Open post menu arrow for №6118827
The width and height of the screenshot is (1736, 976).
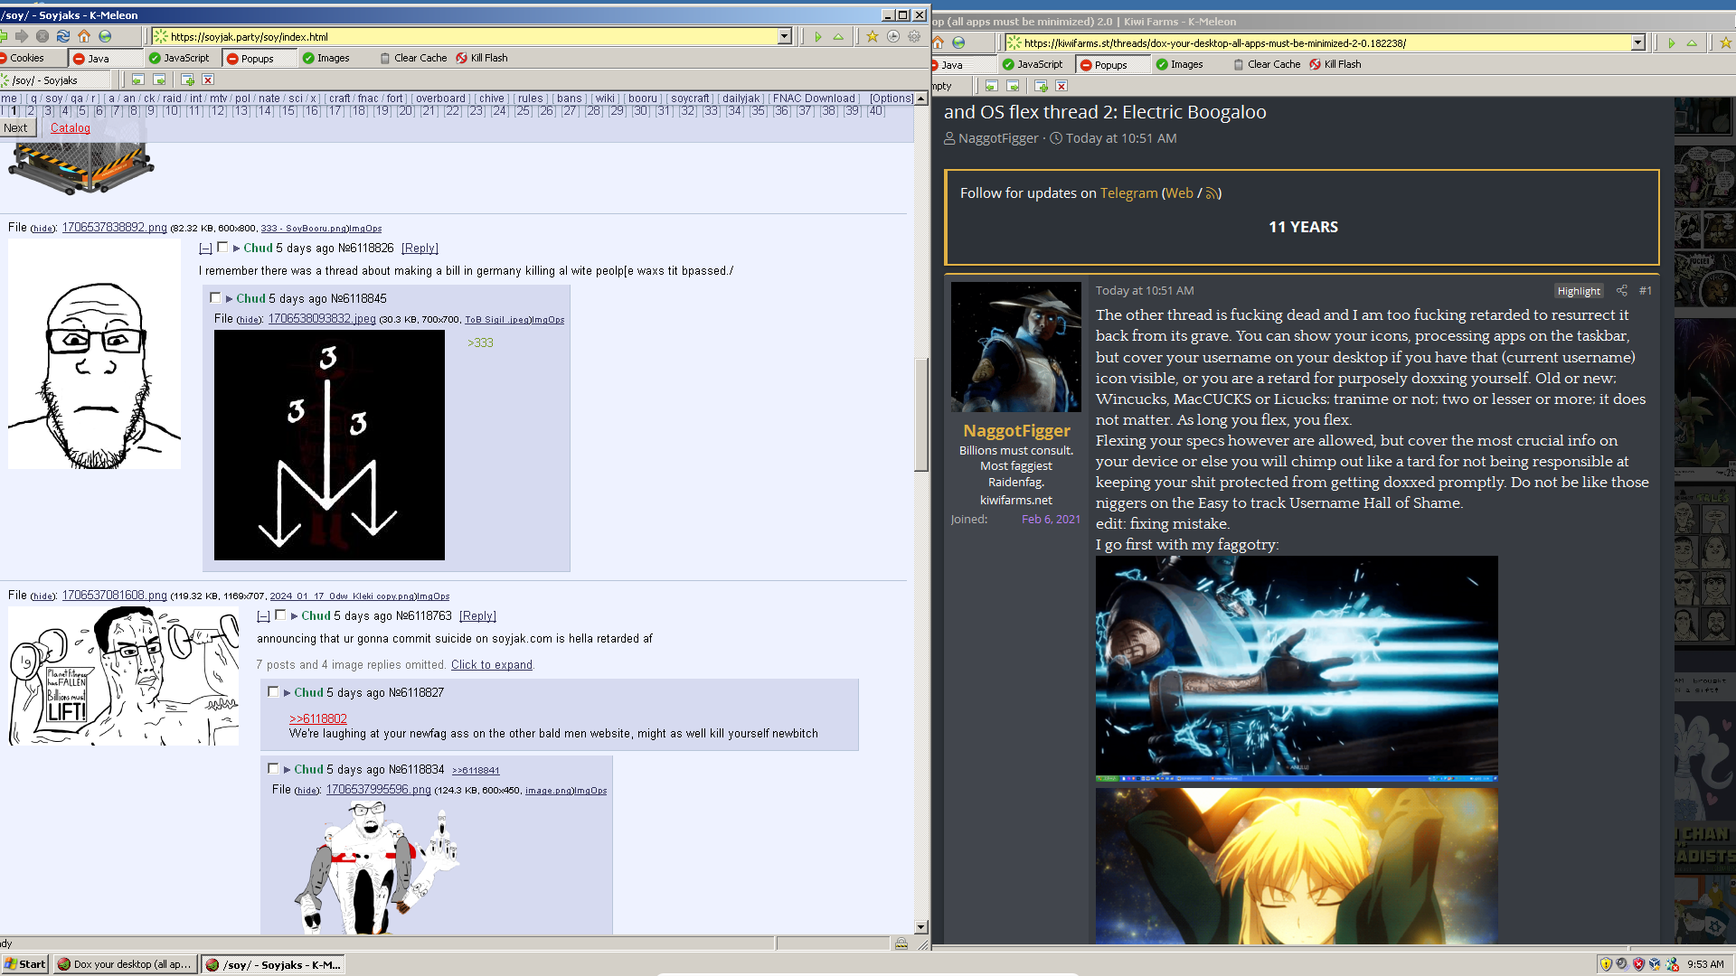click(288, 693)
